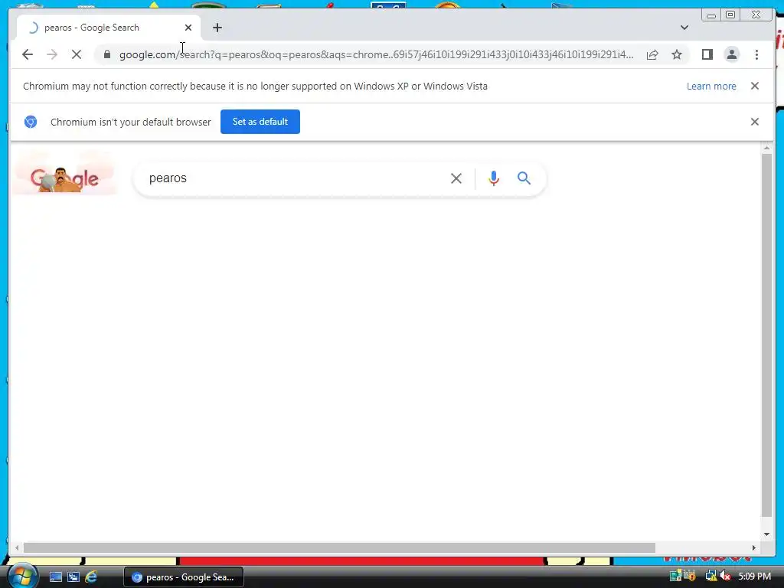Open a new tab with the plus button
784x588 pixels.
click(217, 28)
